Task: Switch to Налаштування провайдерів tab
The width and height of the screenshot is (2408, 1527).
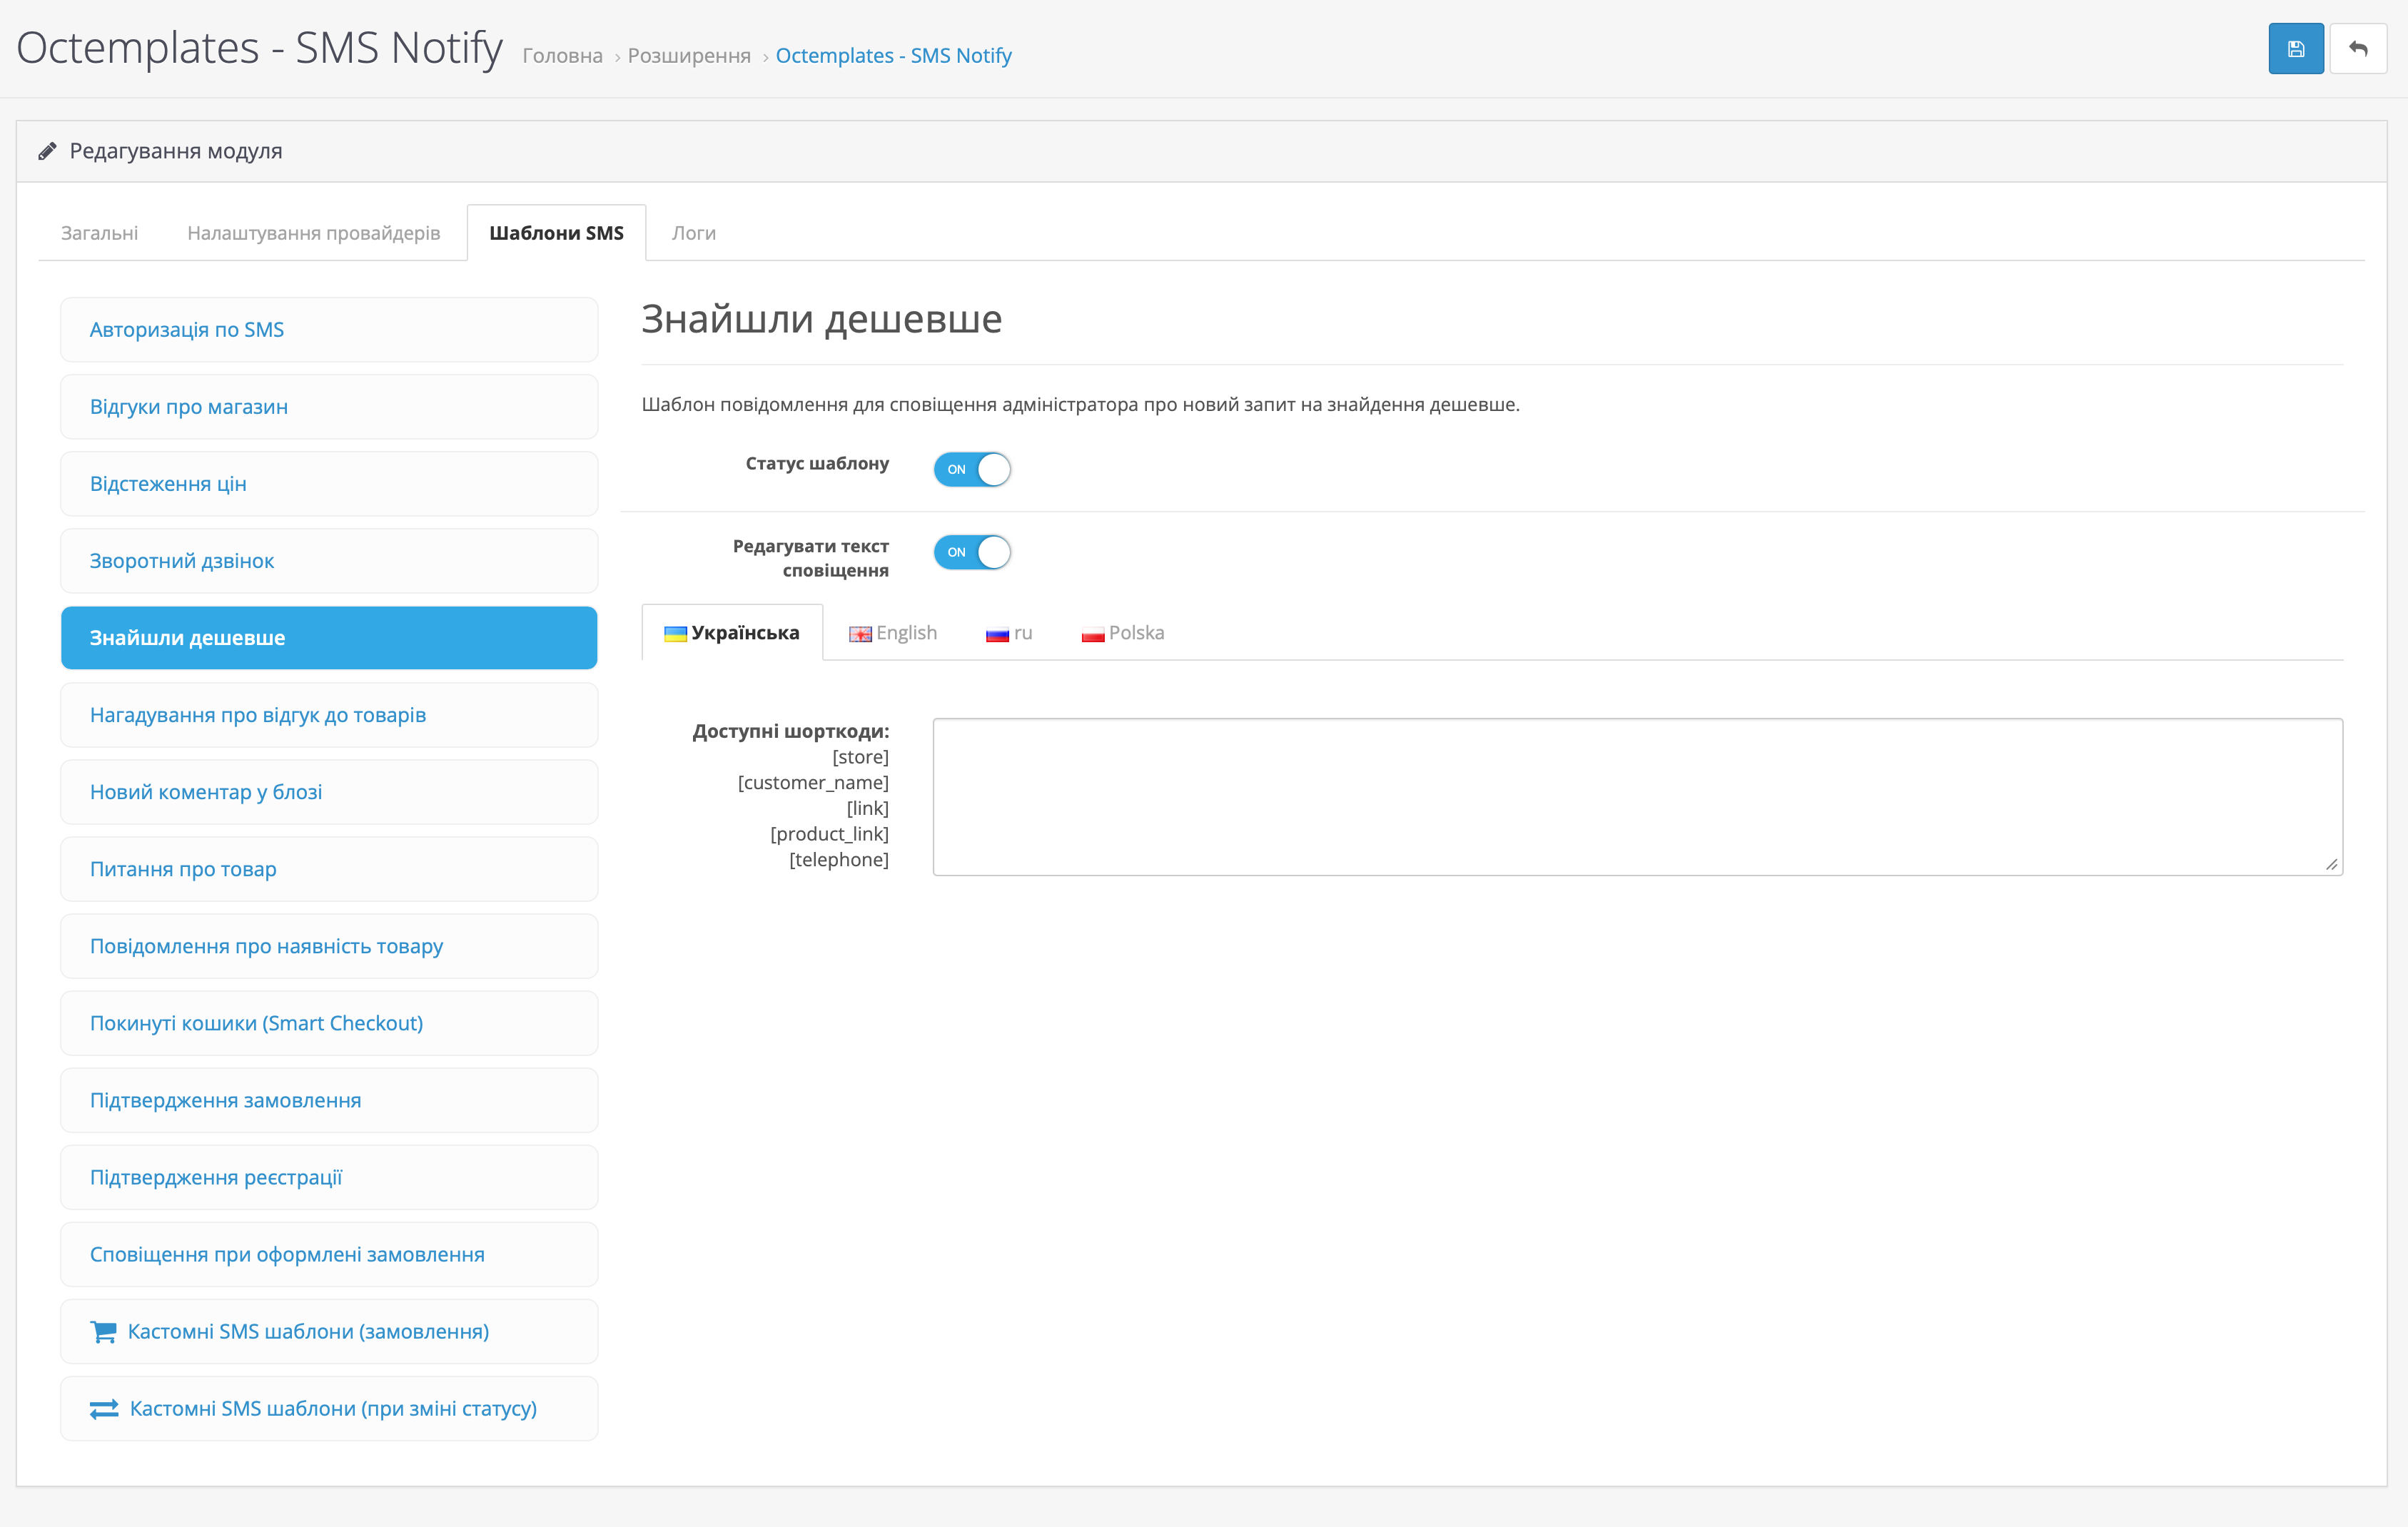Action: [313, 233]
